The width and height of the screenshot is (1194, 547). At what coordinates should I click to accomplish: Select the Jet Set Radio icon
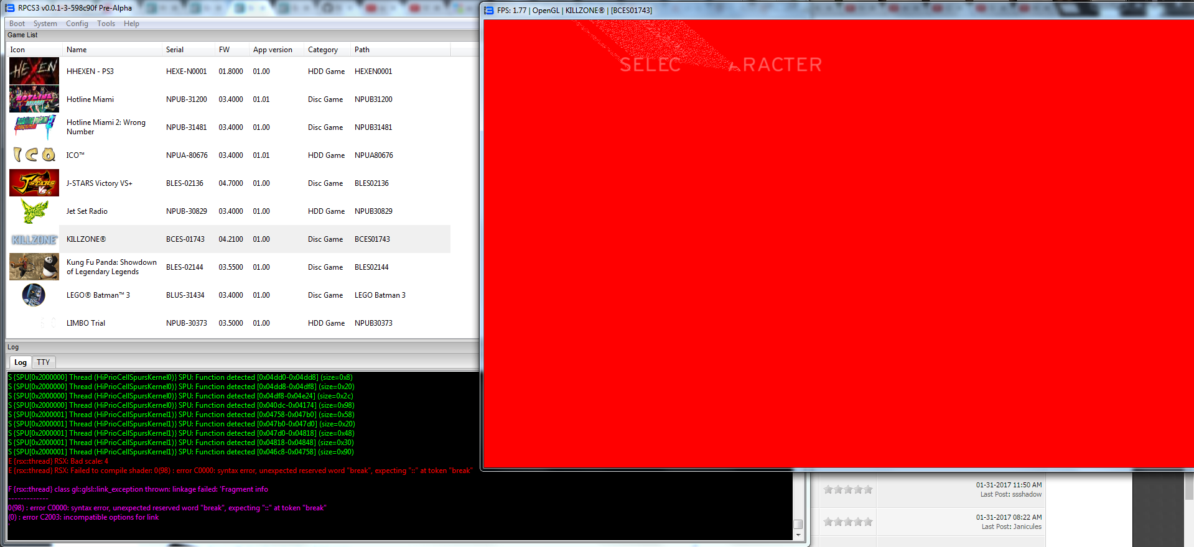point(34,211)
